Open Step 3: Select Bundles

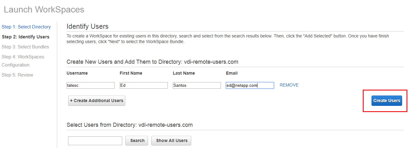(25, 47)
